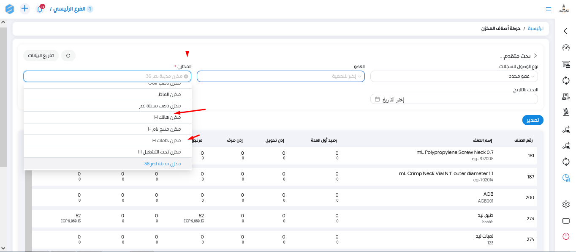
Task: Open the hamburger menu icon
Action: pos(549,9)
